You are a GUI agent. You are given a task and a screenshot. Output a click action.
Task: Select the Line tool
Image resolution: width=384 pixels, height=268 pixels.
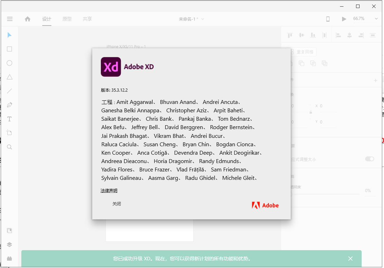9,91
